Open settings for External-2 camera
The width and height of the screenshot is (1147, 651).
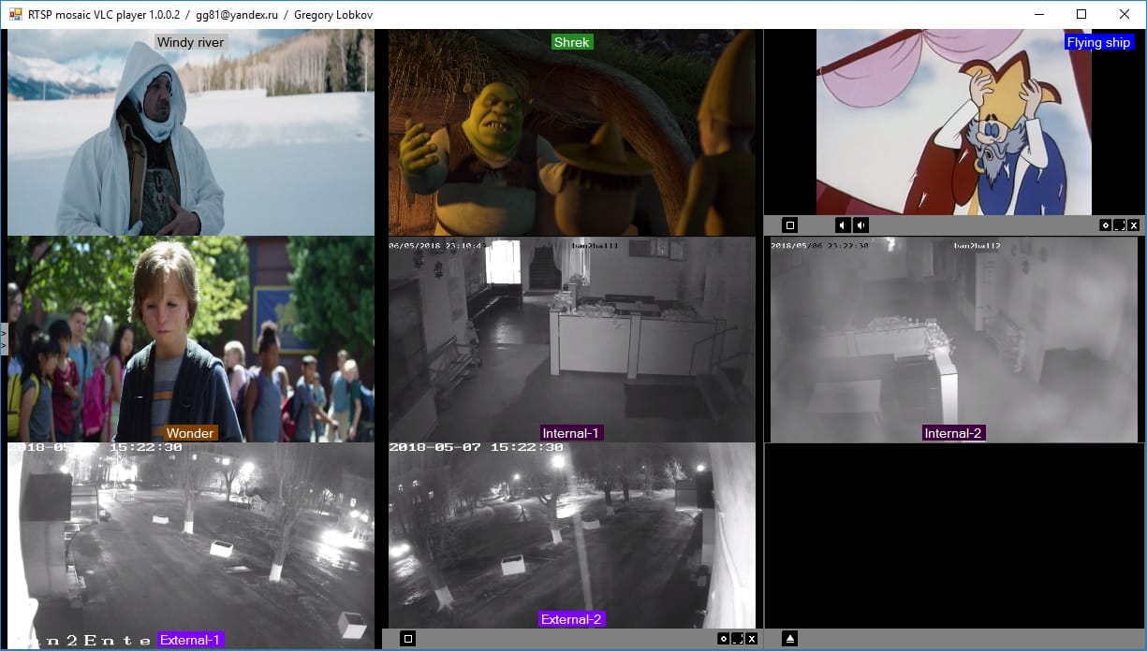(723, 639)
